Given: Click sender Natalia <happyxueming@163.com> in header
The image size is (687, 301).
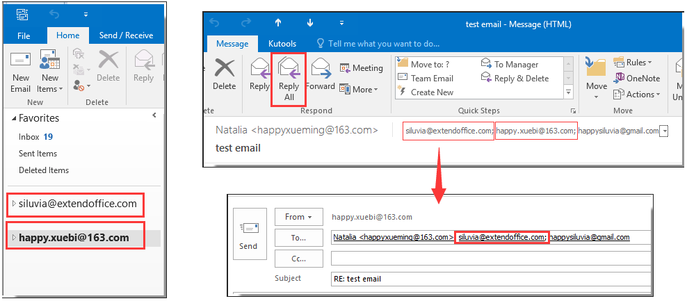Looking at the screenshot, I should [297, 130].
